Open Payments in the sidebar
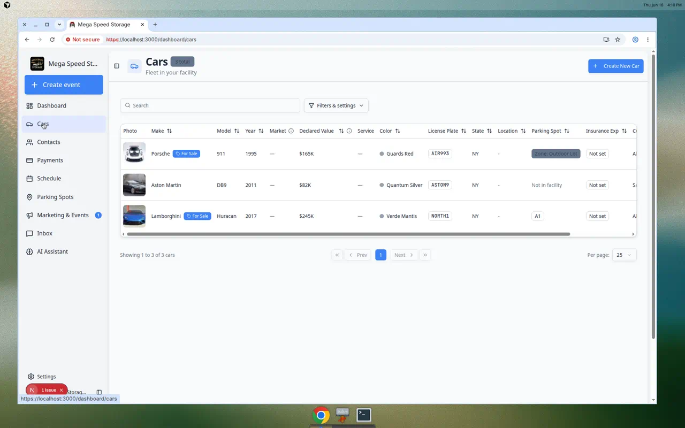 click(x=64, y=160)
